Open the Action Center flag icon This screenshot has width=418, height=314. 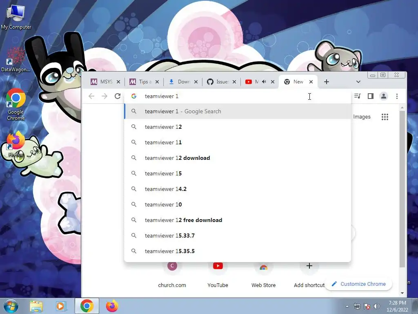(x=367, y=306)
